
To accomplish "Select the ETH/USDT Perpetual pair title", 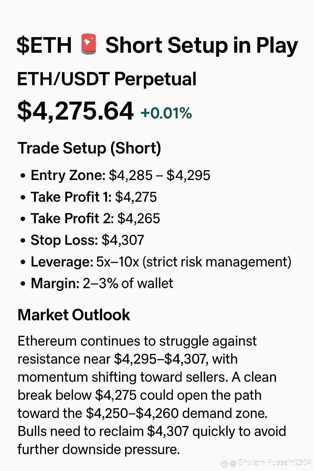I will (x=107, y=79).
